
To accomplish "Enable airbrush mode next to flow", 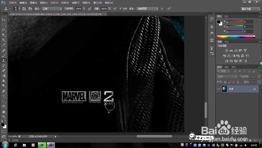I will coord(115,9).
